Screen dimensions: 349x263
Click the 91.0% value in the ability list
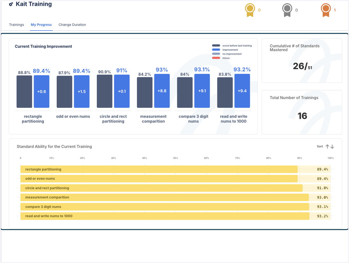click(x=322, y=188)
